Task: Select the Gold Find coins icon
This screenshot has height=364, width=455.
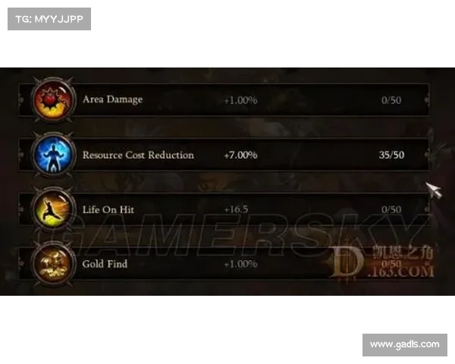Action: pyautogui.click(x=53, y=263)
